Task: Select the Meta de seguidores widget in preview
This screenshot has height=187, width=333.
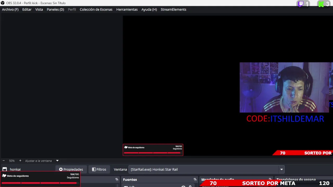Action: point(153,150)
